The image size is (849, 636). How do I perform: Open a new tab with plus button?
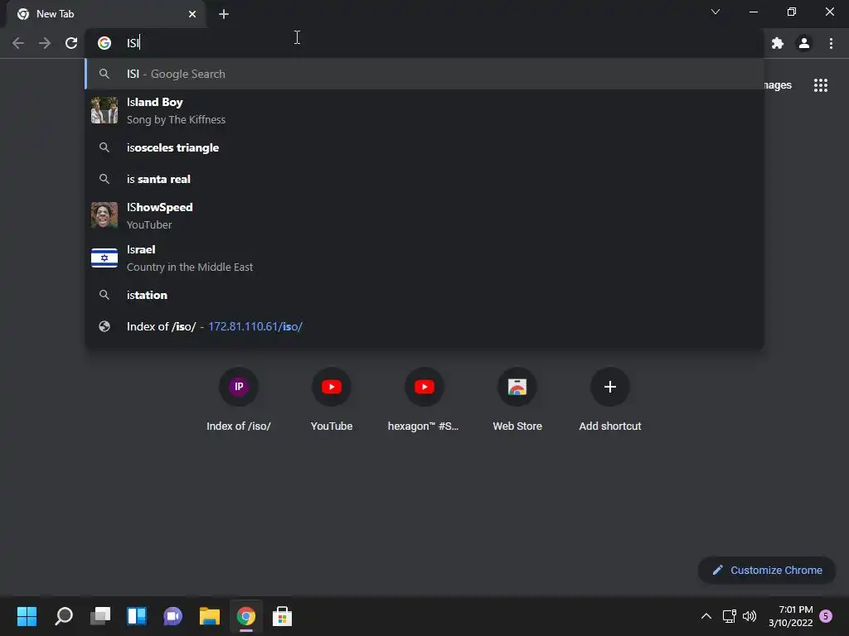tap(224, 14)
